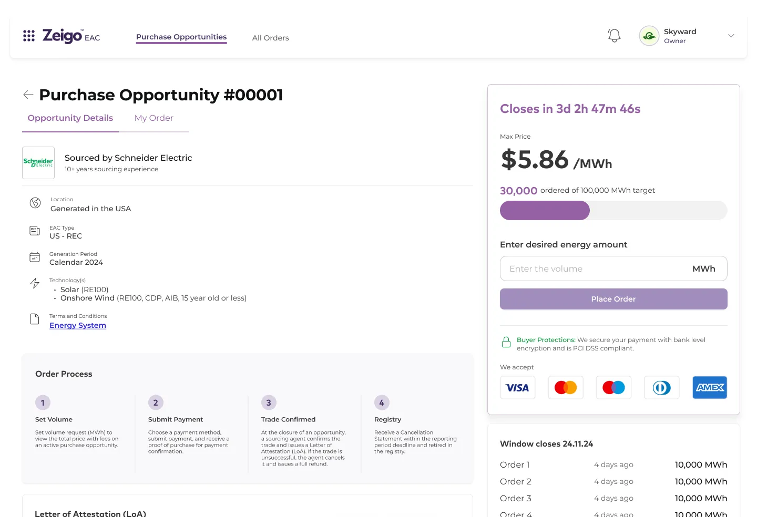Click the Order 2 row
This screenshot has height=517, width=757.
[613, 481]
